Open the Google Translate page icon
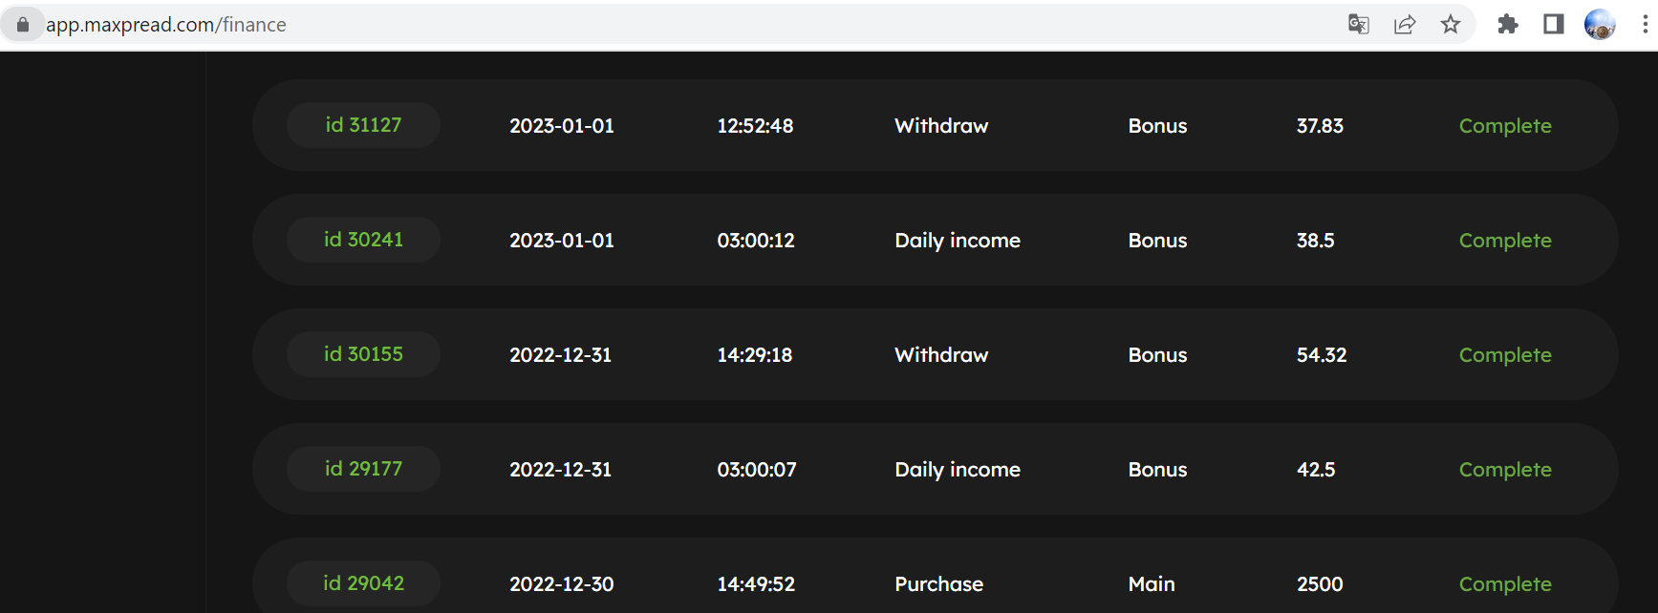Screen dimensions: 1658x613 point(1358,25)
